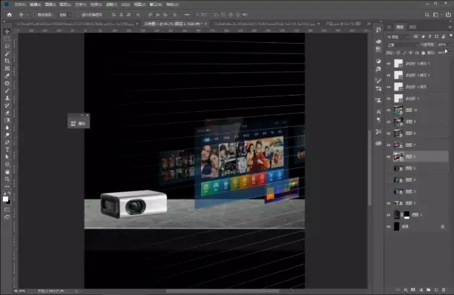Viewport: 454px width, 295px height.
Task: Click the Home icon in options bar
Action: (x=10, y=15)
